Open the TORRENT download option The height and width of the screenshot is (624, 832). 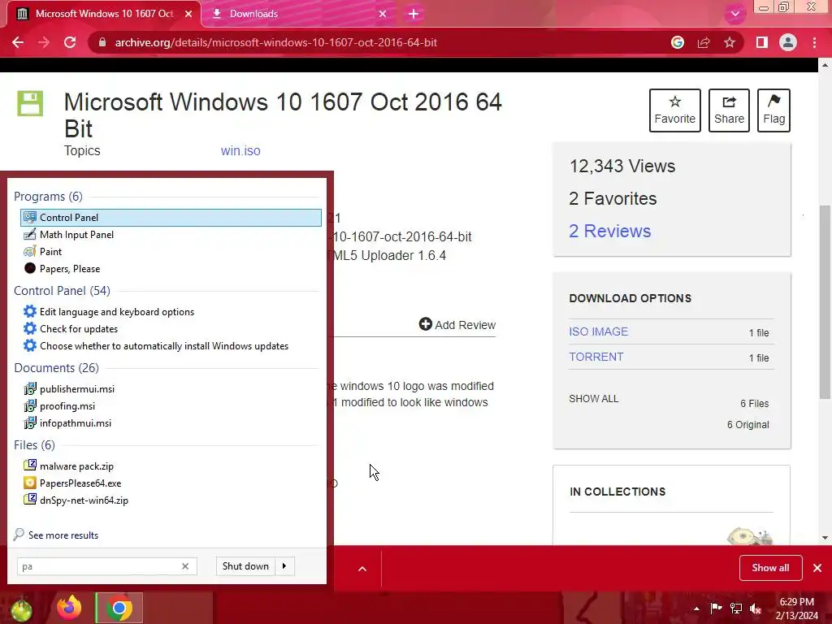pos(596,357)
